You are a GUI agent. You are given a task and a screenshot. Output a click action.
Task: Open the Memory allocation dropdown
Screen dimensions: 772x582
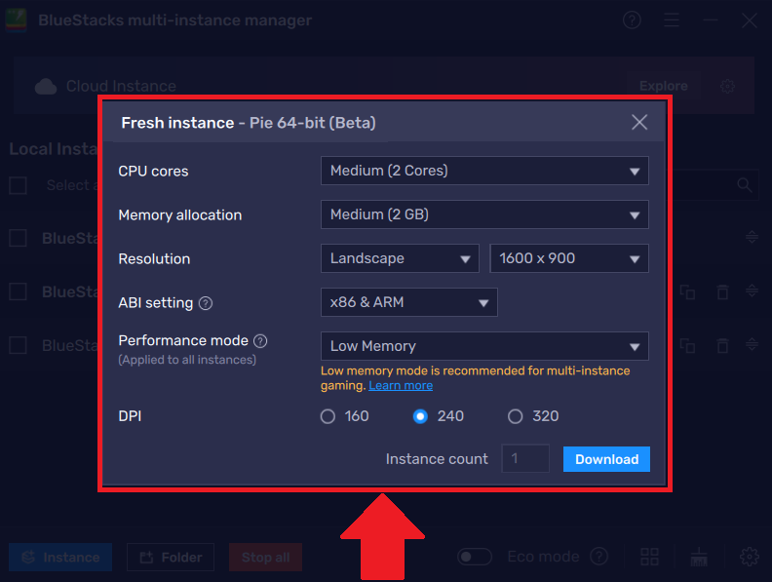(484, 214)
